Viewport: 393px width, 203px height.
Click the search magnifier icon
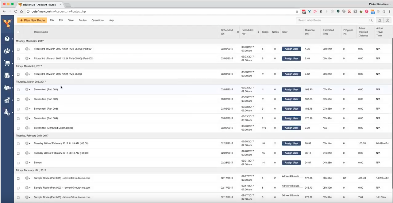click(x=371, y=21)
